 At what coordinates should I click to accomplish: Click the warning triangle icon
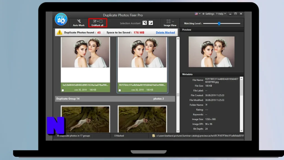pyautogui.click(x=59, y=32)
